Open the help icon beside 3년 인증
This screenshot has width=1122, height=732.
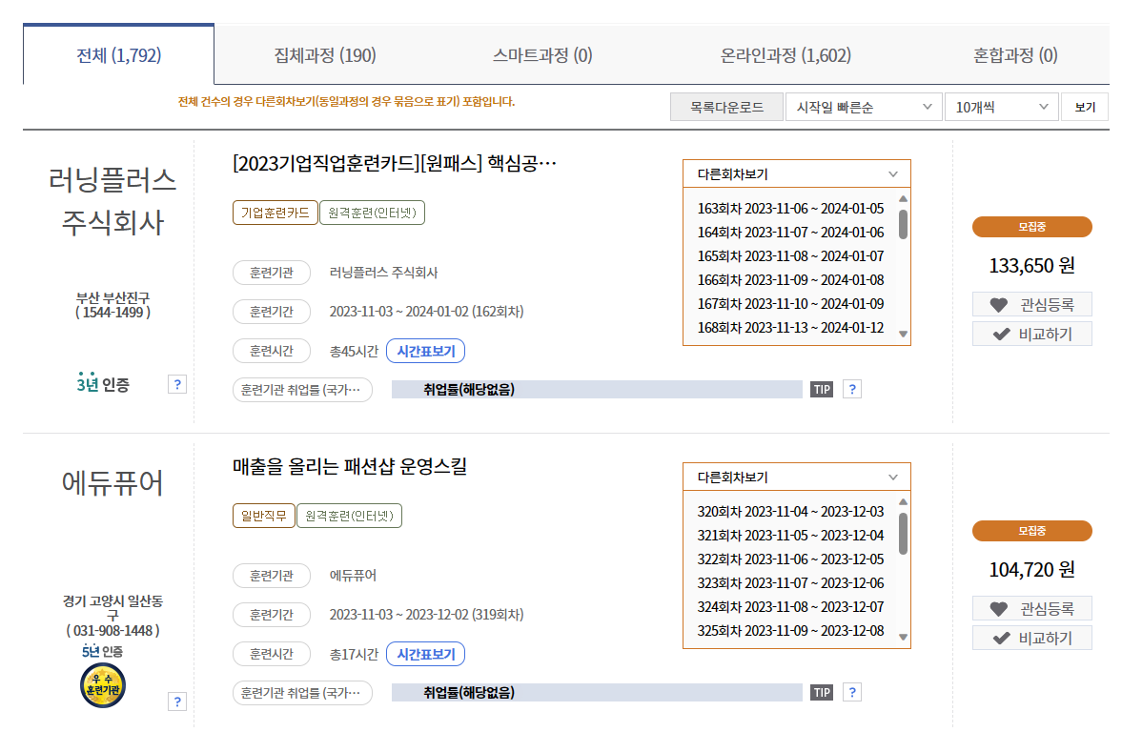(176, 383)
